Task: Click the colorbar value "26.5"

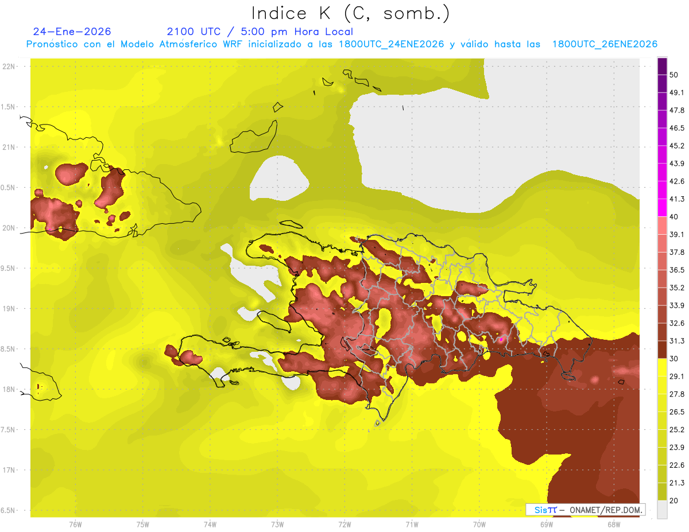Action: pos(677,411)
